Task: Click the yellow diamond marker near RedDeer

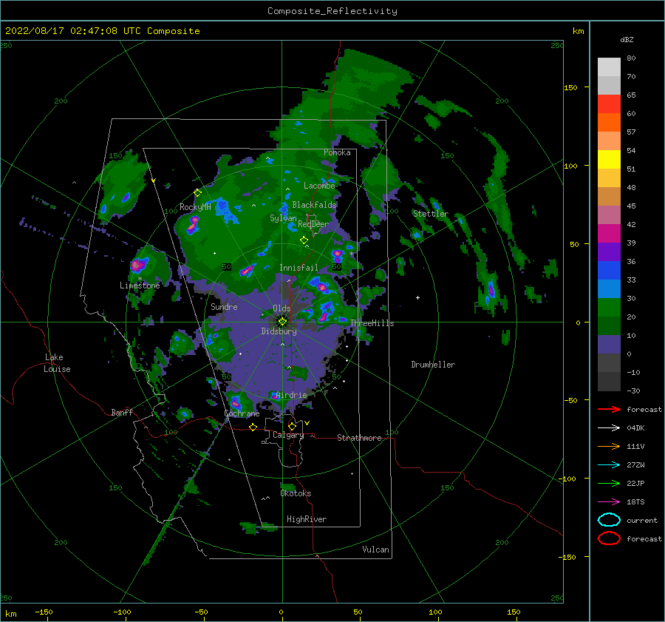Action: pos(304,240)
